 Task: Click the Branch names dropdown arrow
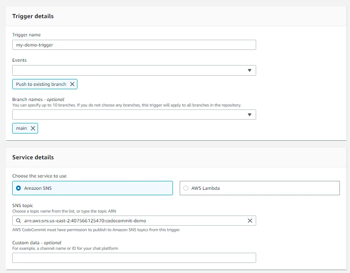[249, 115]
